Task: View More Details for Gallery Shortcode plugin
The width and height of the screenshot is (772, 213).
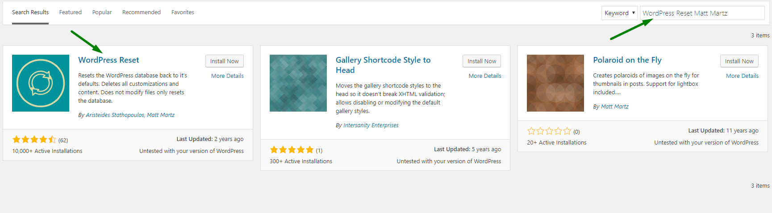Action: [x=485, y=76]
